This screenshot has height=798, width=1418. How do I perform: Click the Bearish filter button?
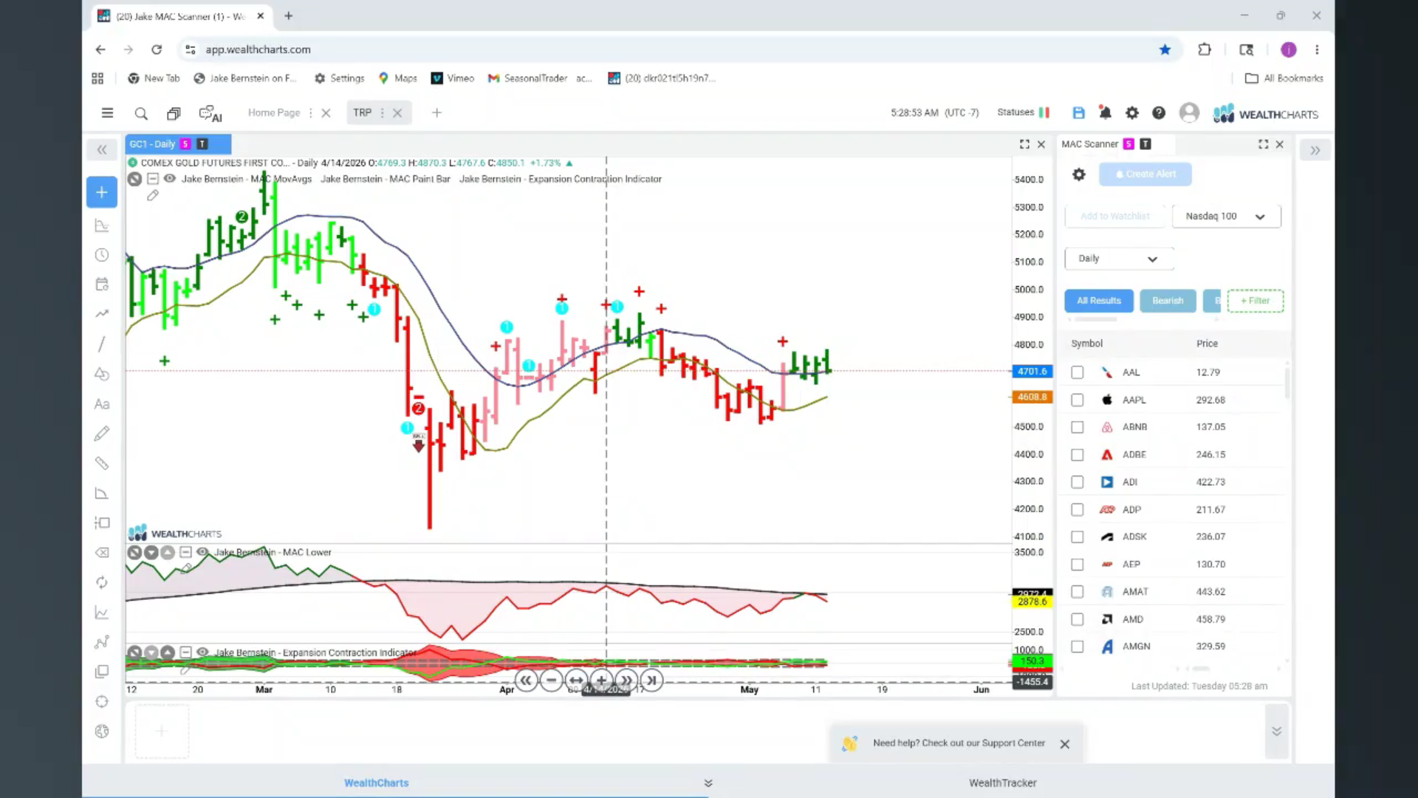coord(1168,301)
